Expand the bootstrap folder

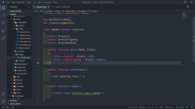point(19,96)
